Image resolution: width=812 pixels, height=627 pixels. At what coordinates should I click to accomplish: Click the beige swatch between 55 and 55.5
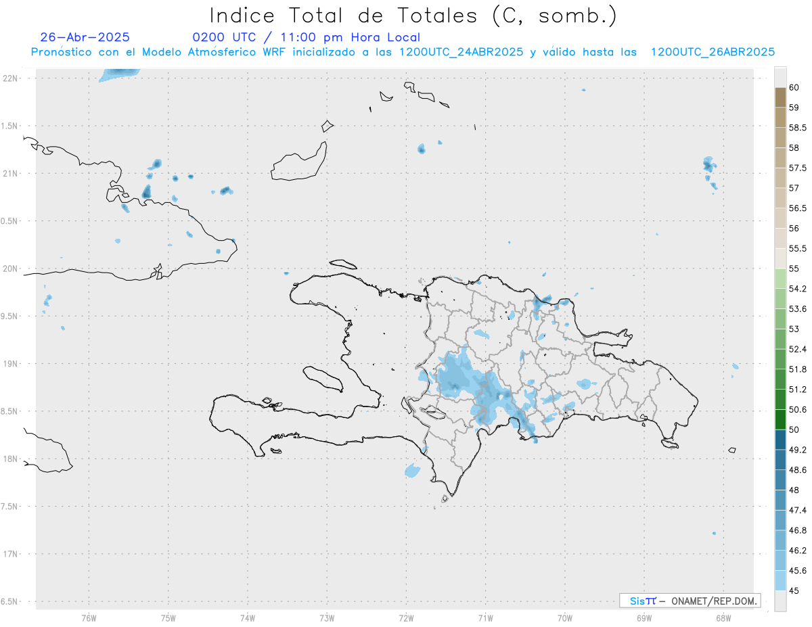[x=780, y=258]
